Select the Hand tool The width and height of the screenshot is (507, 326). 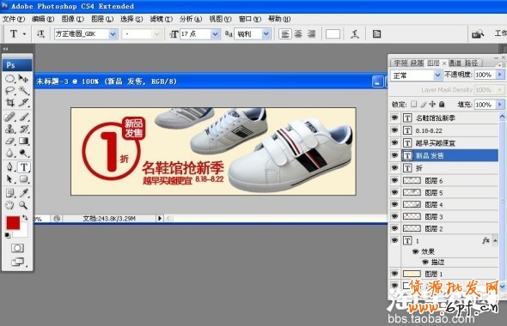point(9,205)
